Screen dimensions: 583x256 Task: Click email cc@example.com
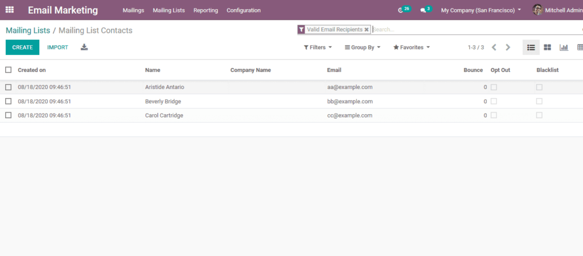pyautogui.click(x=350, y=115)
